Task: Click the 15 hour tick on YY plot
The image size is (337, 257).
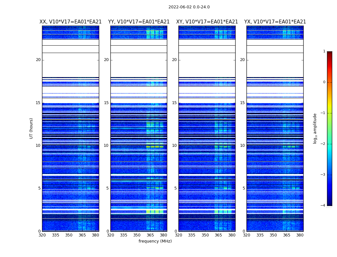Action: coord(106,102)
